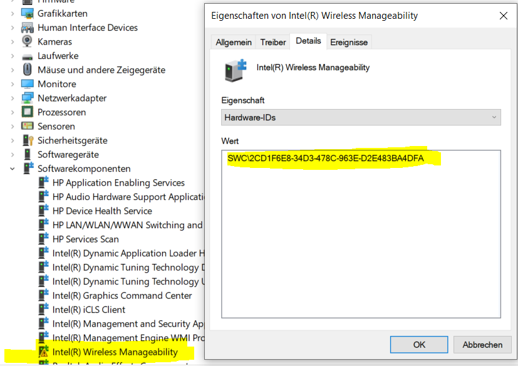Click the Kameras device category icon
Image resolution: width=518 pixels, height=366 pixels.
[x=28, y=41]
